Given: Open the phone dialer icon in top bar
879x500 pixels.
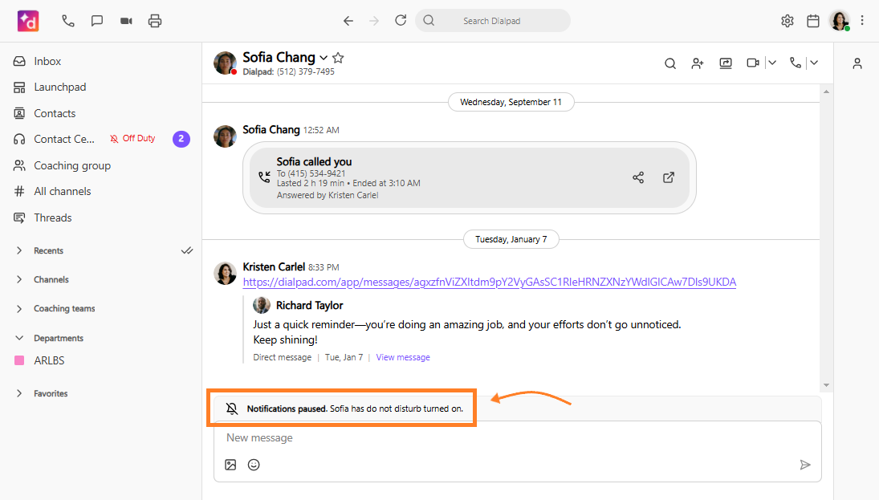Looking at the screenshot, I should (x=67, y=22).
